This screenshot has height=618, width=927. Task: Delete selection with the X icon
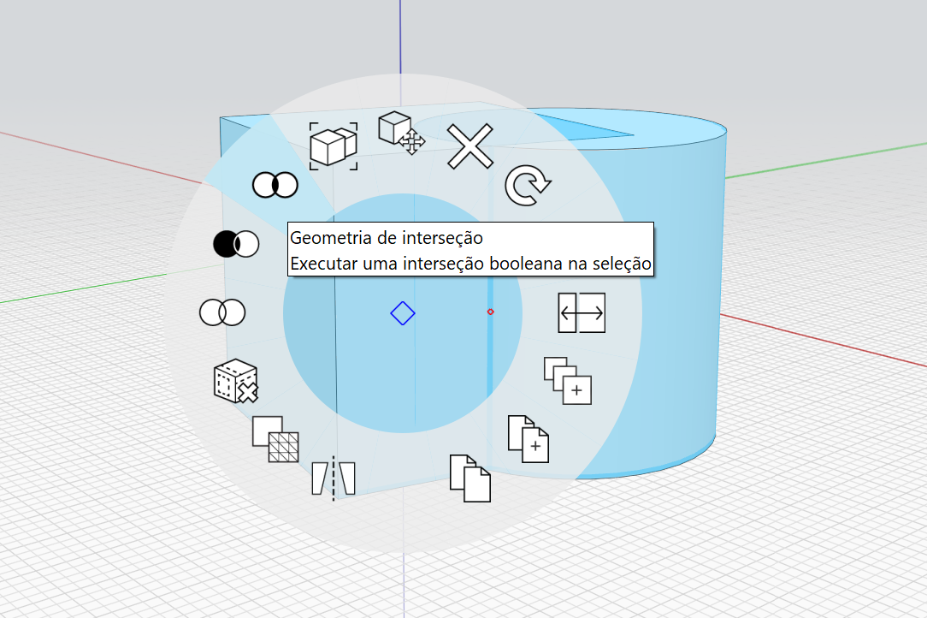click(470, 146)
